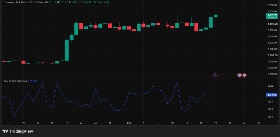The width and height of the screenshot is (280, 137).
Task: Click the 160 K indicator axis label
Action: (271, 102)
